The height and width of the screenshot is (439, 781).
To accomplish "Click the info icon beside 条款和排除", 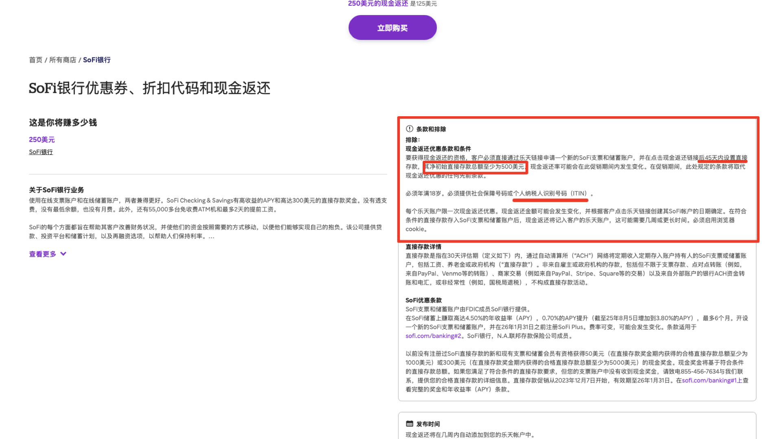I will click(x=409, y=129).
